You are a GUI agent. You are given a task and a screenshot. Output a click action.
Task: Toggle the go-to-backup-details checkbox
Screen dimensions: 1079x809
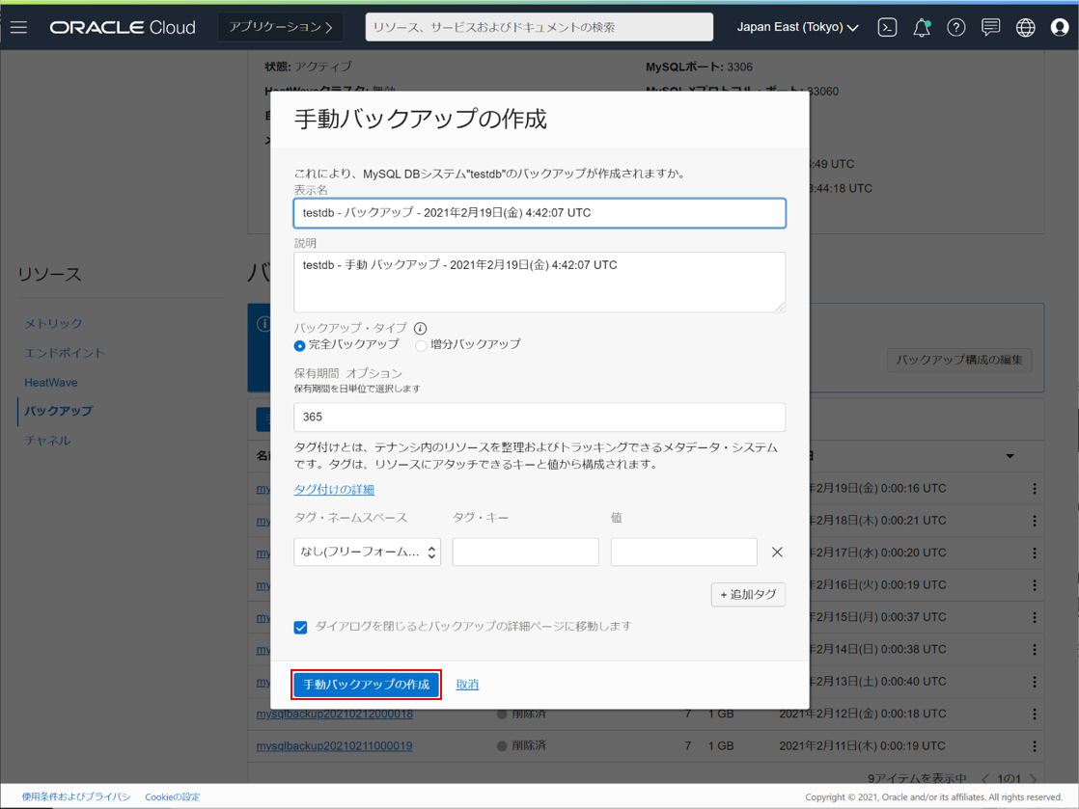tap(301, 628)
